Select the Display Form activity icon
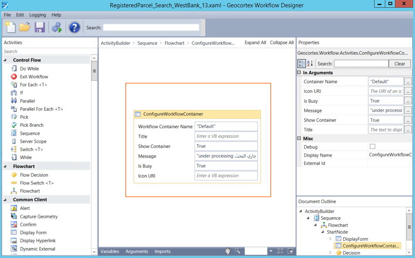 click(14, 232)
